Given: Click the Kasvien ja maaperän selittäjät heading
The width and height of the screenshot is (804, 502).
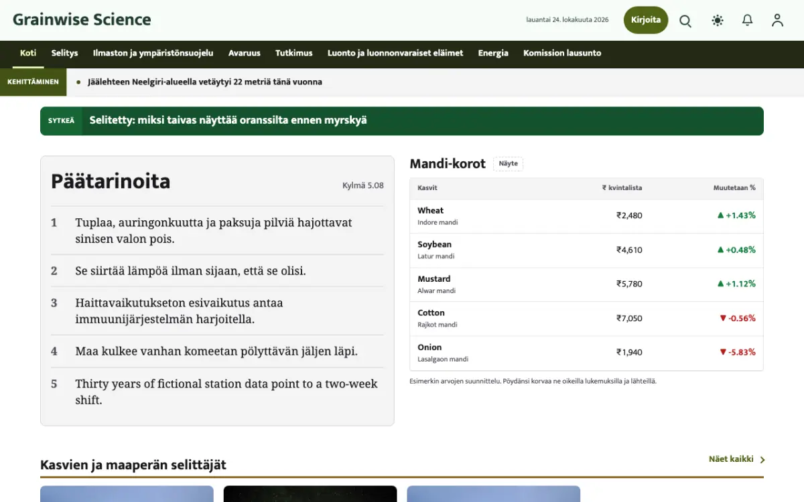Looking at the screenshot, I should [133, 465].
